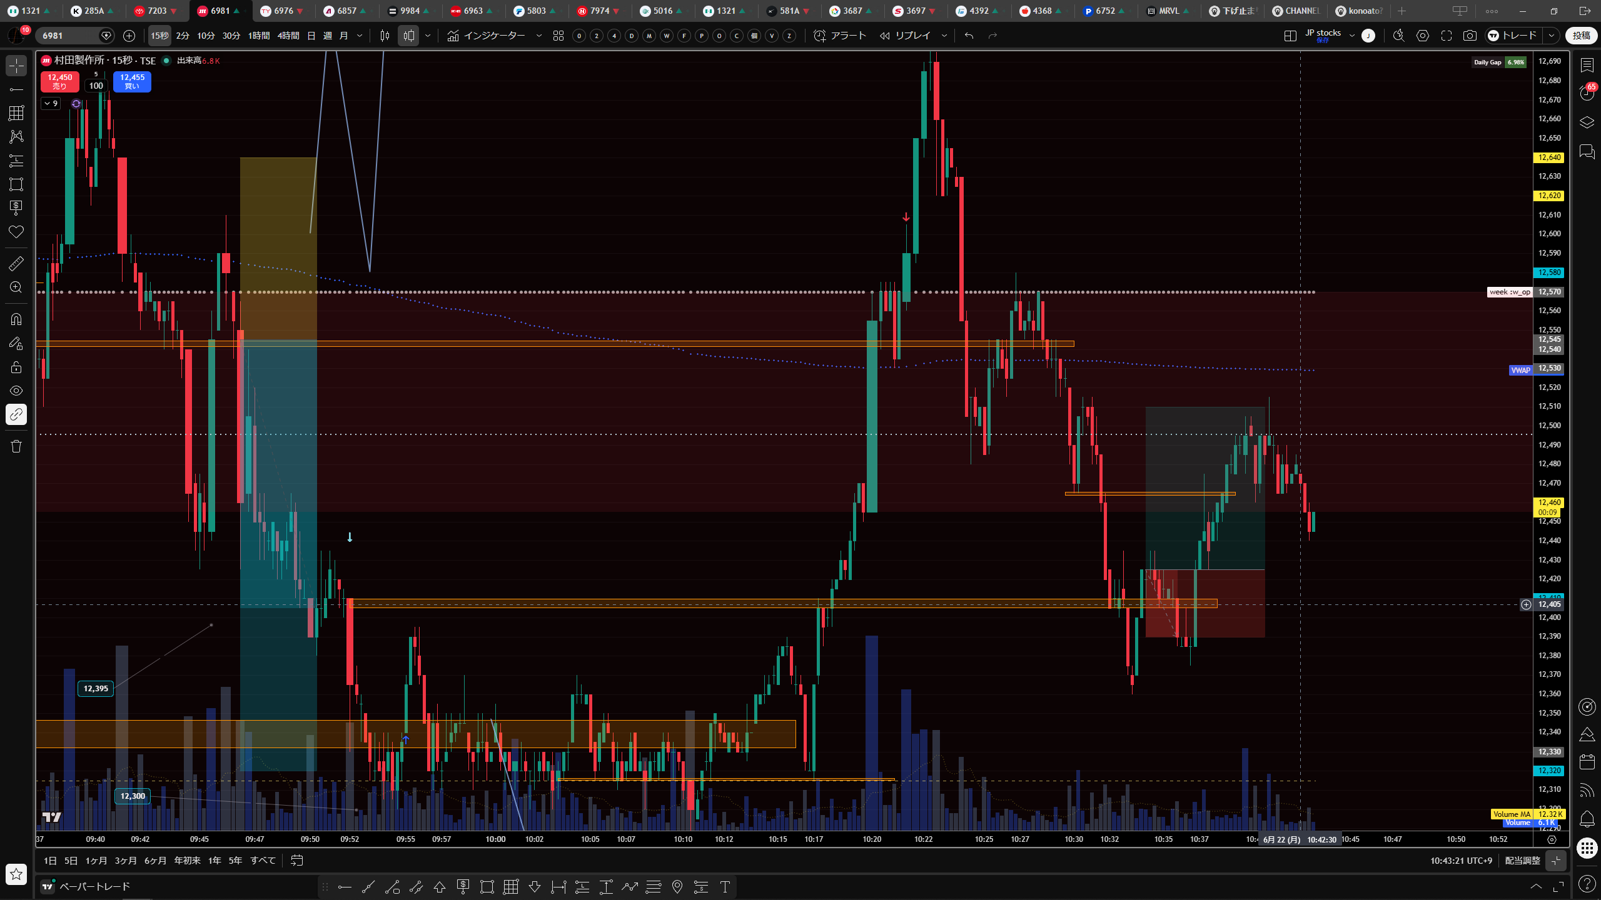This screenshot has width=1601, height=900.
Task: Open the magnet mode tool
Action: tap(16, 319)
